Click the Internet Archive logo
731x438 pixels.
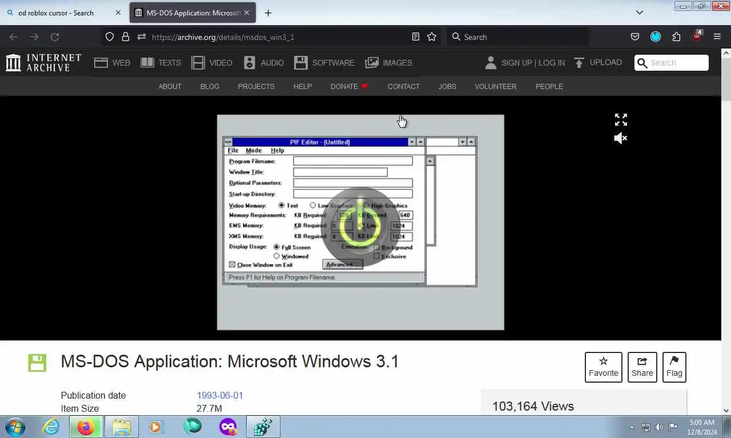43,63
